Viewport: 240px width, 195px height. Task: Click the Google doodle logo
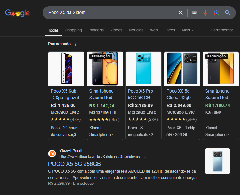pos(17,13)
